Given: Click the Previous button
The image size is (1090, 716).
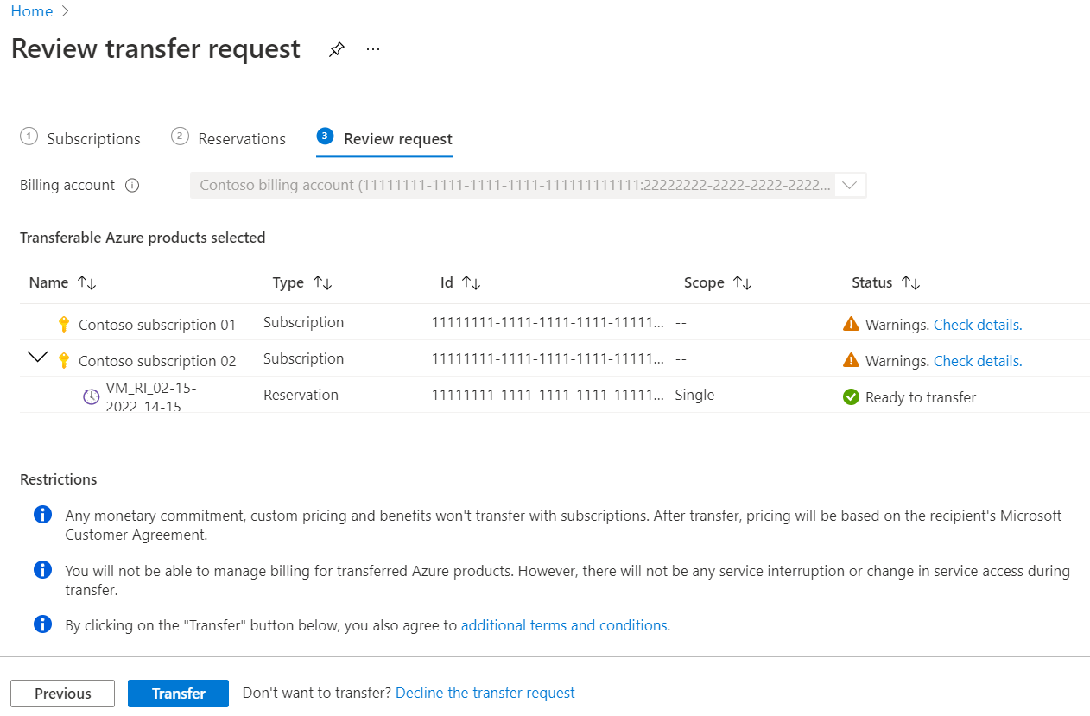Looking at the screenshot, I should tap(62, 694).
